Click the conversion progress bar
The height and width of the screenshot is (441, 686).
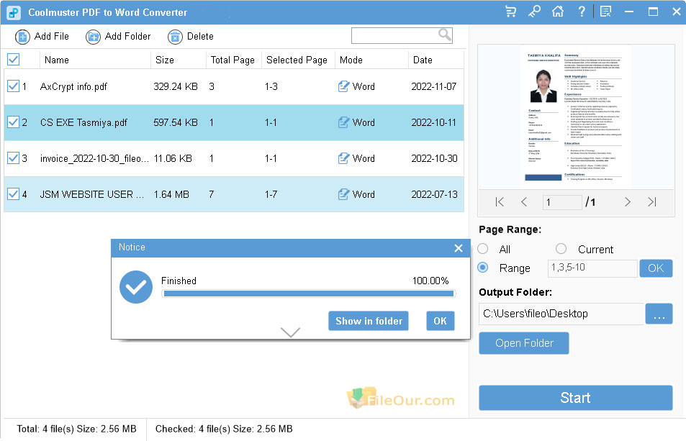[x=308, y=294]
